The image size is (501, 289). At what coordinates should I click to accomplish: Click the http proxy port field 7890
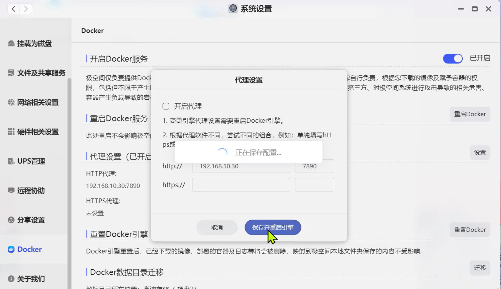314,166
